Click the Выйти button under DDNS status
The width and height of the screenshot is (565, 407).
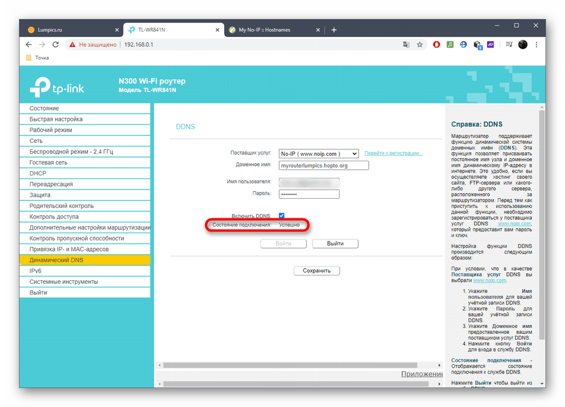(x=335, y=243)
